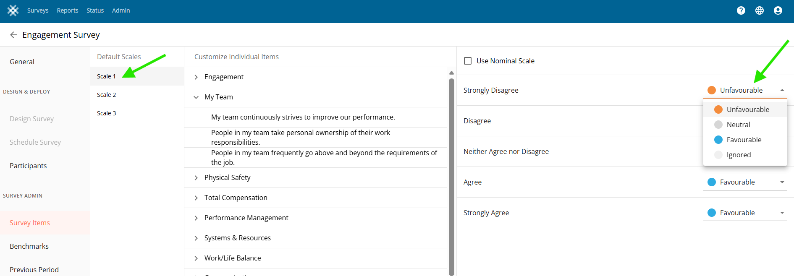Open the help question mark icon

point(741,10)
